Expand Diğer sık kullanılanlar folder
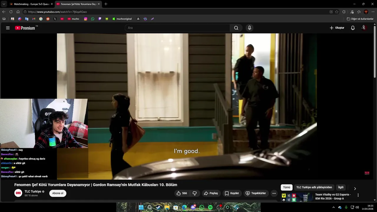This screenshot has width=377, height=212. coord(360,19)
